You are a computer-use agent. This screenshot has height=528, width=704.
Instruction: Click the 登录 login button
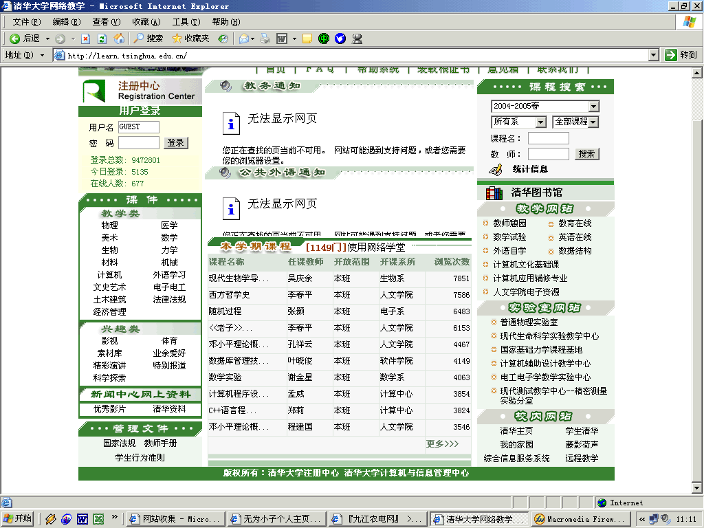[x=176, y=143]
